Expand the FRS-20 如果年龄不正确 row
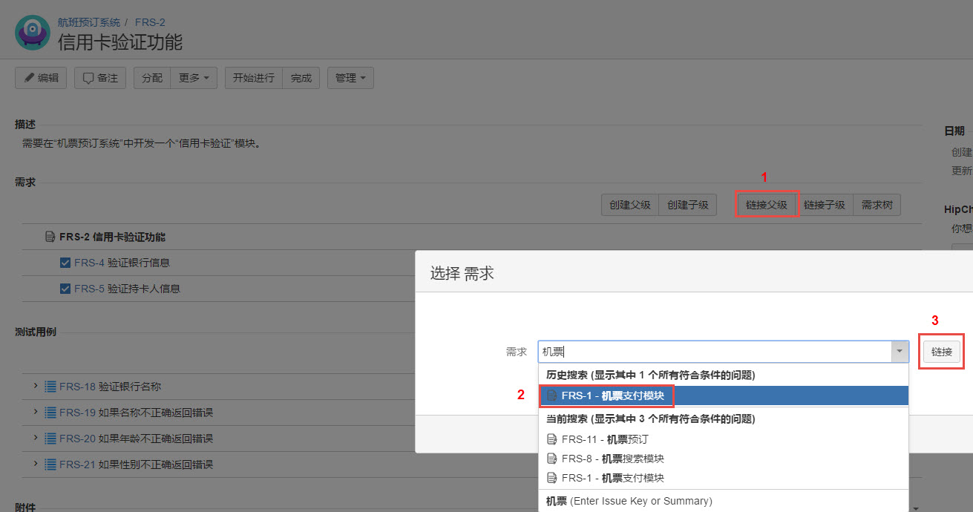This screenshot has height=512, width=973. coord(36,438)
